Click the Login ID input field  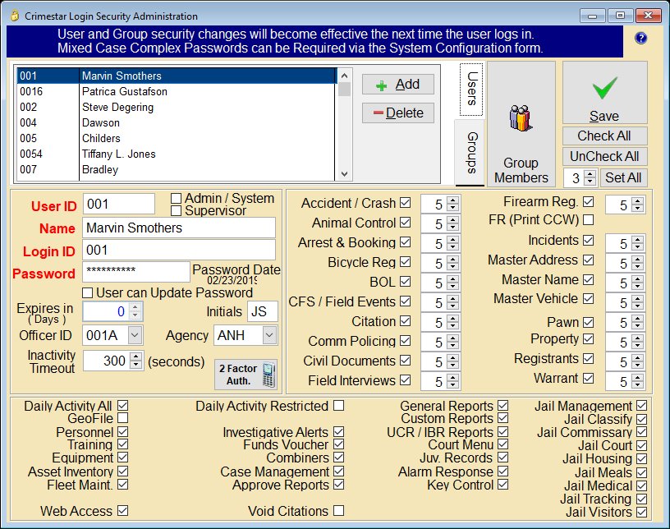179,250
